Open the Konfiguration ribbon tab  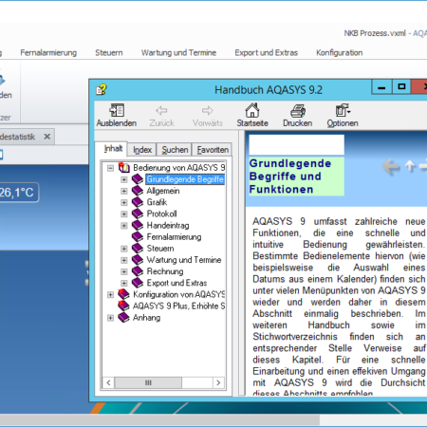(340, 52)
